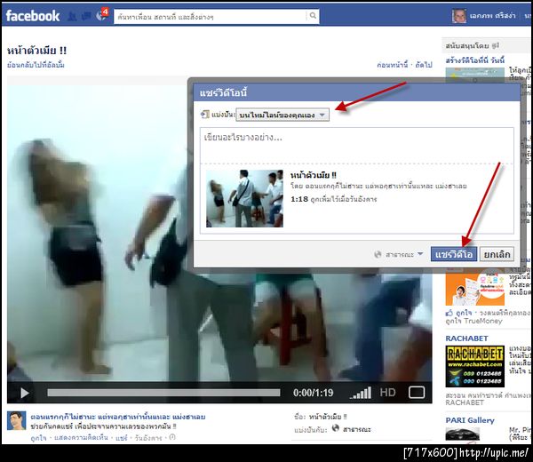
Task: Toggle HD video quality
Action: coord(387,393)
